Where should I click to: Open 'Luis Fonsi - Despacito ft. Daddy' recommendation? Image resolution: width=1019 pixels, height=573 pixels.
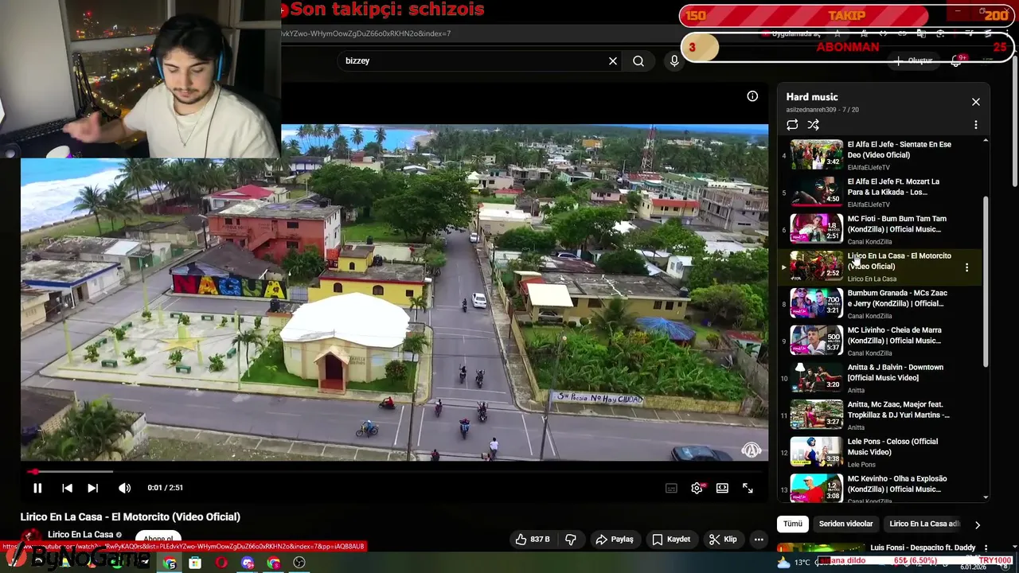tap(923, 548)
